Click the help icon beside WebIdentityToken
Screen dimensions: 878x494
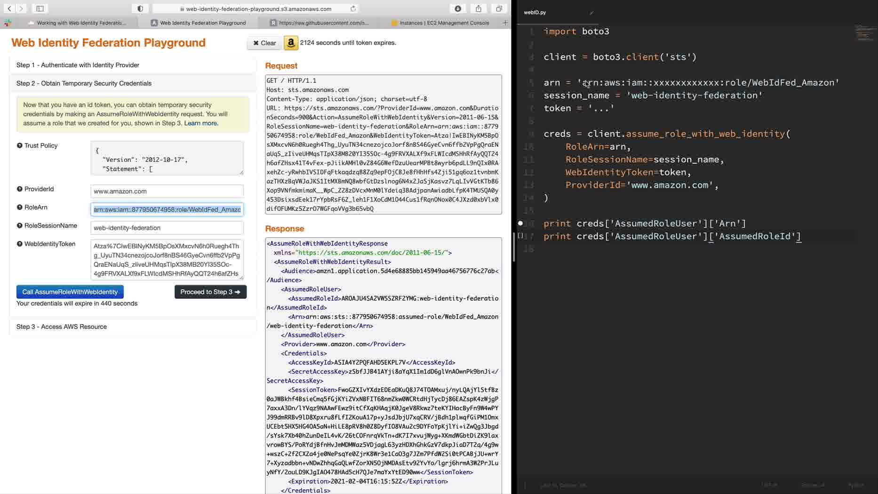pos(20,244)
